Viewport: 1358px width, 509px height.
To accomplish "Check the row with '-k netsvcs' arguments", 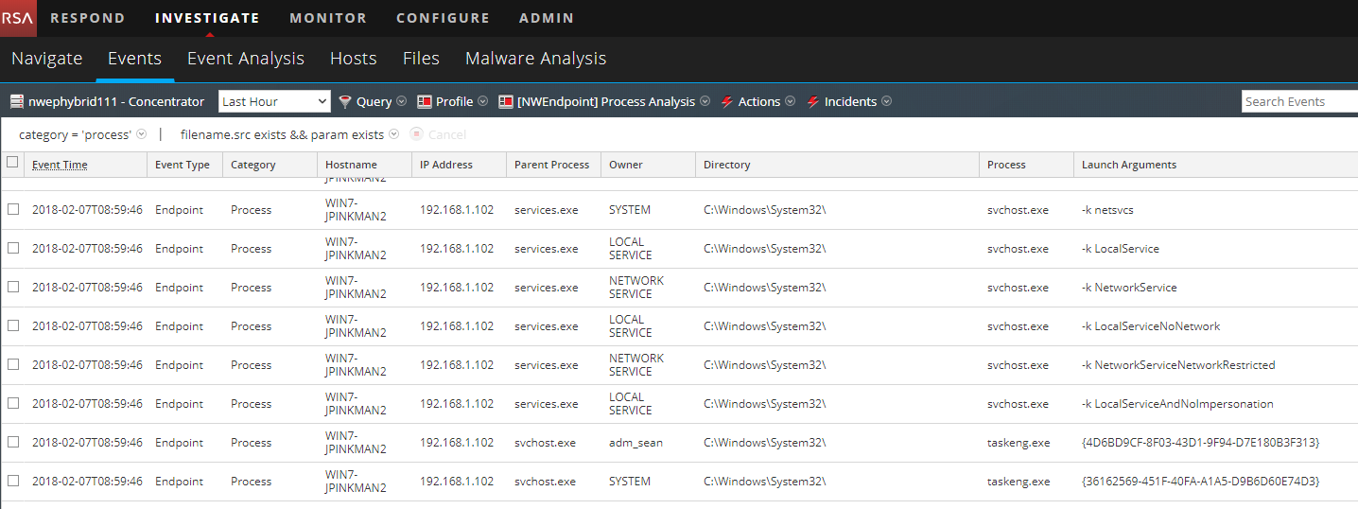I will click(x=13, y=210).
